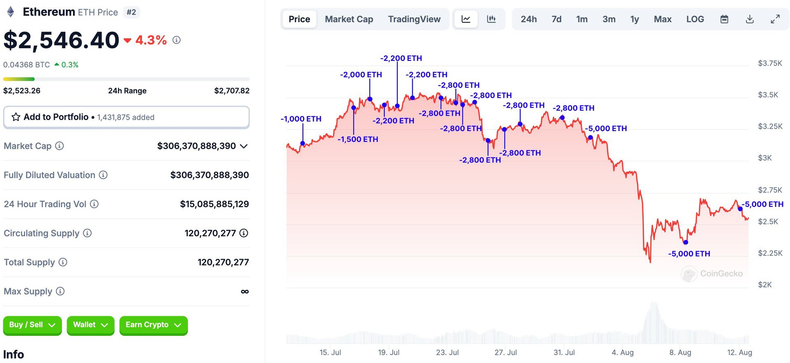790x363 pixels.
Task: Select the 1y time range
Action: (634, 19)
